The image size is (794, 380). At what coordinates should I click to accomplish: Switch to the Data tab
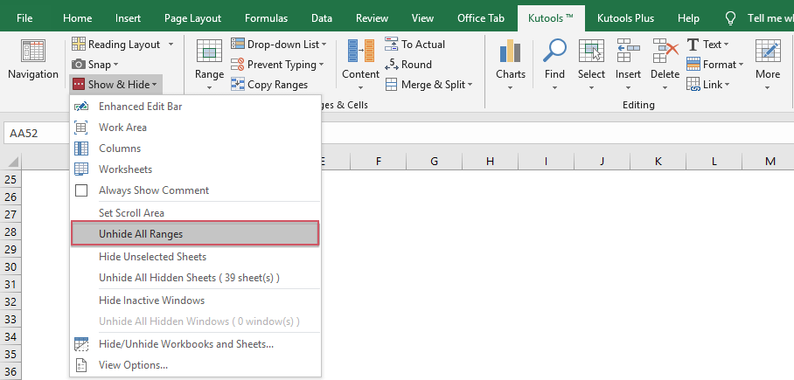point(322,18)
